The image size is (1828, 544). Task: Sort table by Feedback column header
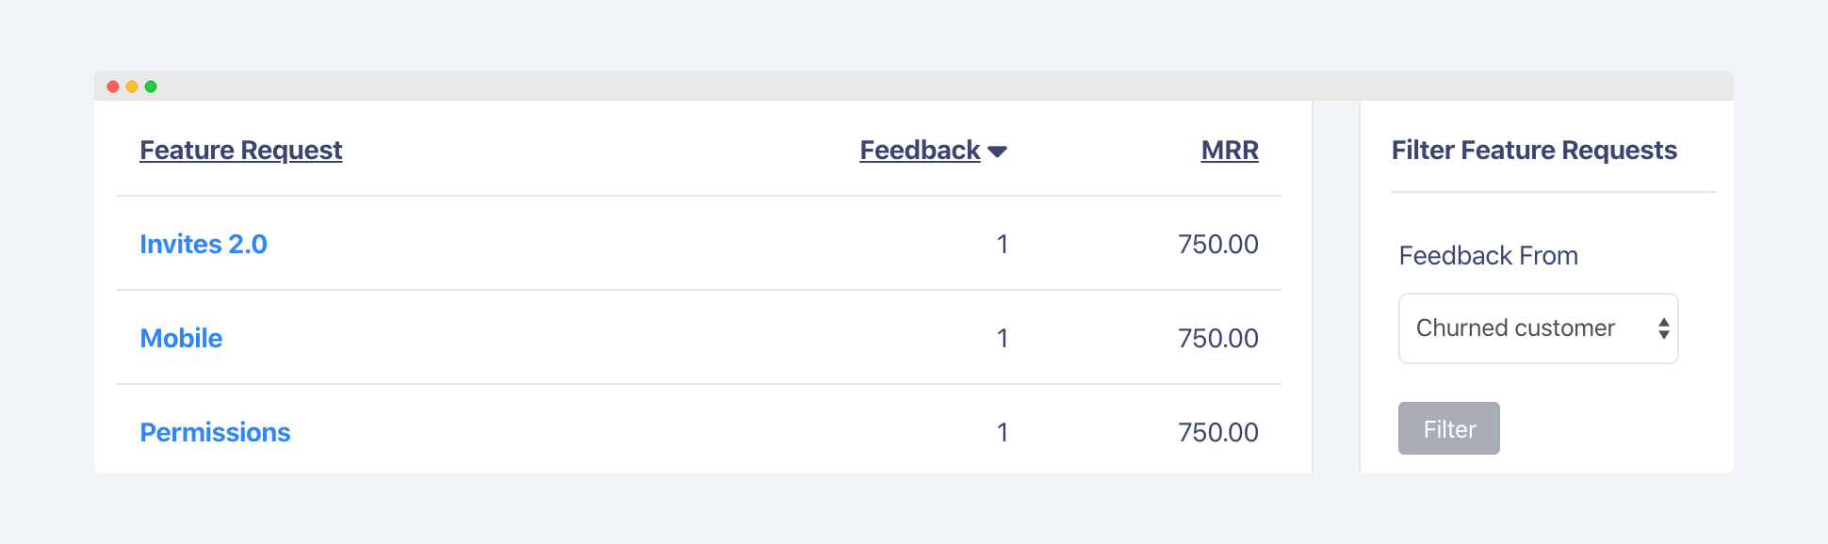921,151
